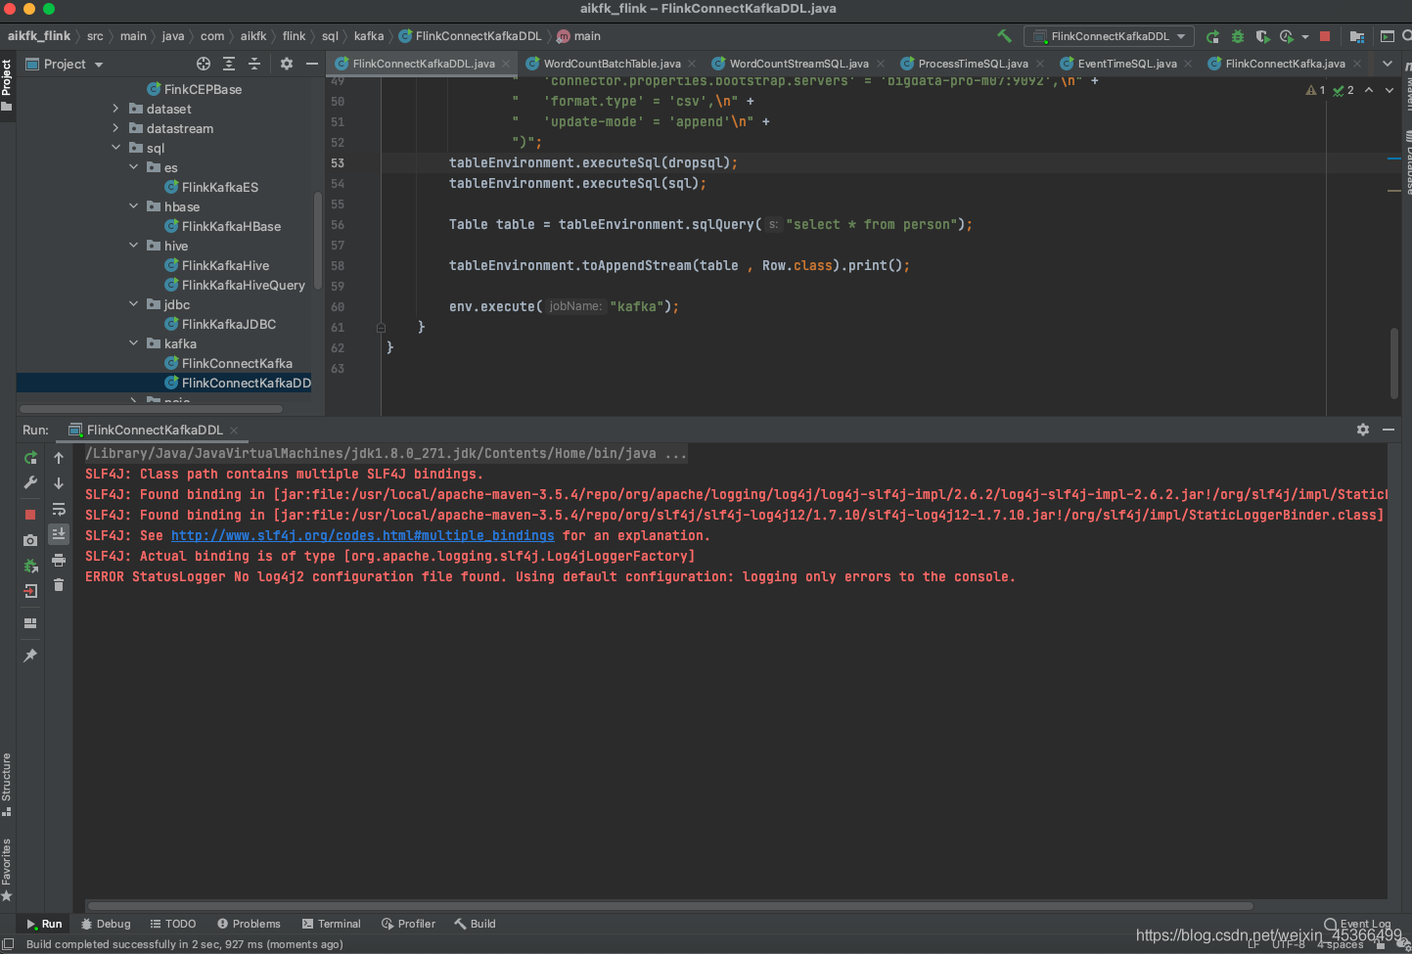
Task: Change file encoding via UTF-8 indicator
Action: 1287,943
